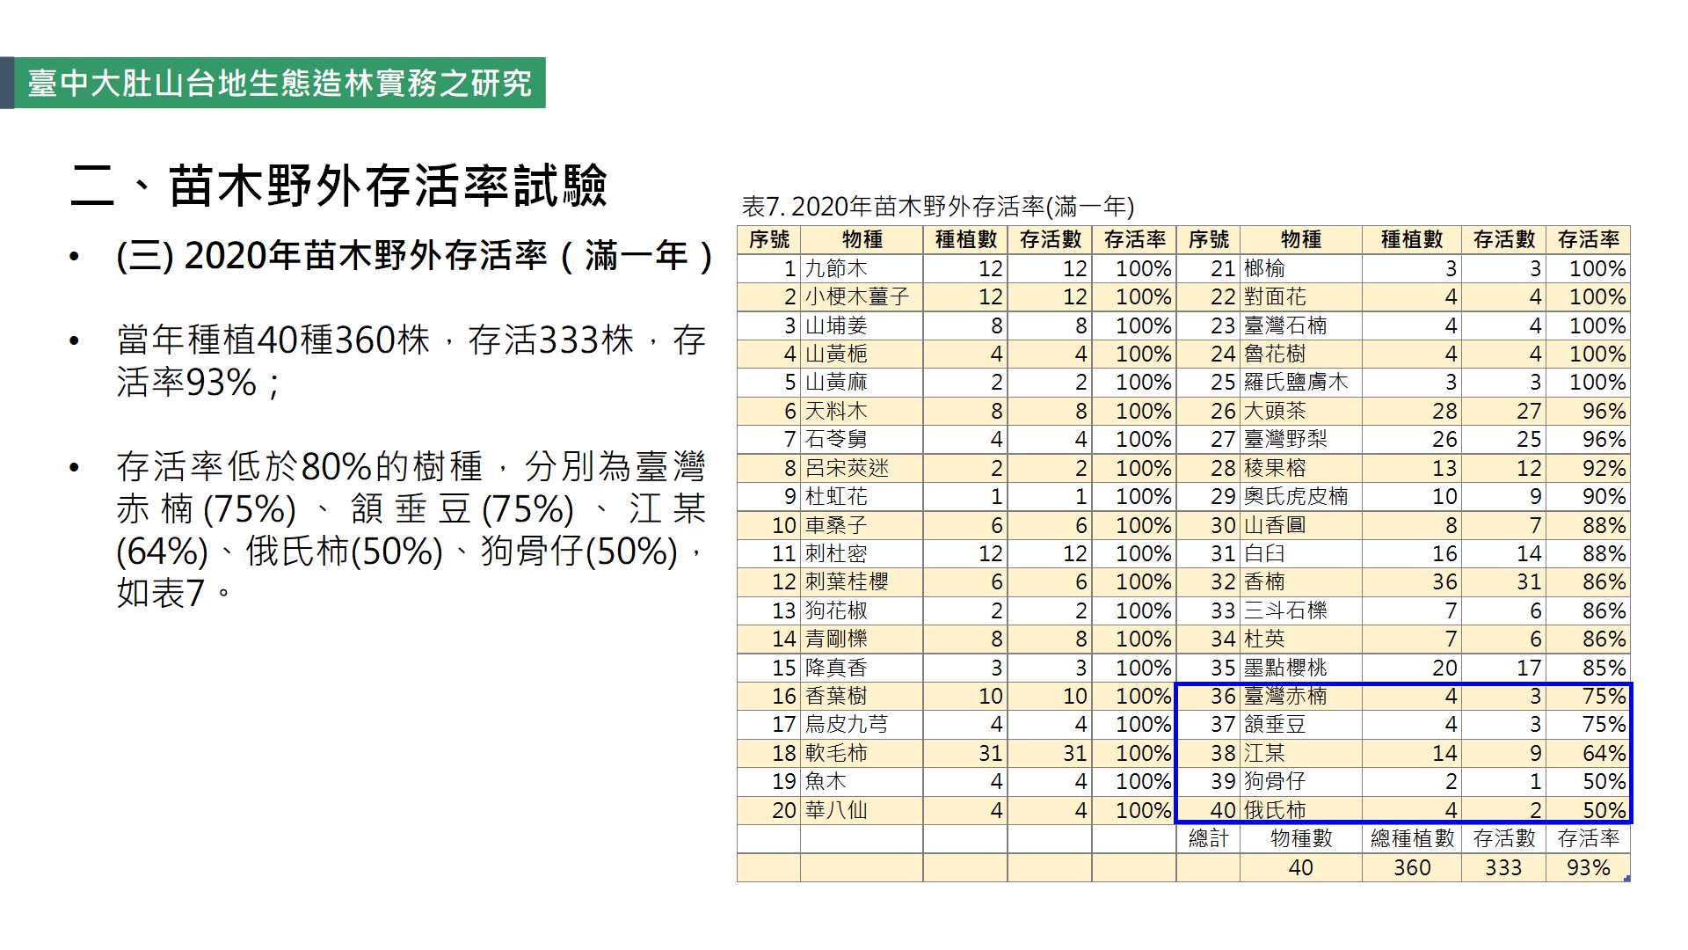Click species cell 香葉樹
Viewport: 1688px width, 950px height.
862,696
